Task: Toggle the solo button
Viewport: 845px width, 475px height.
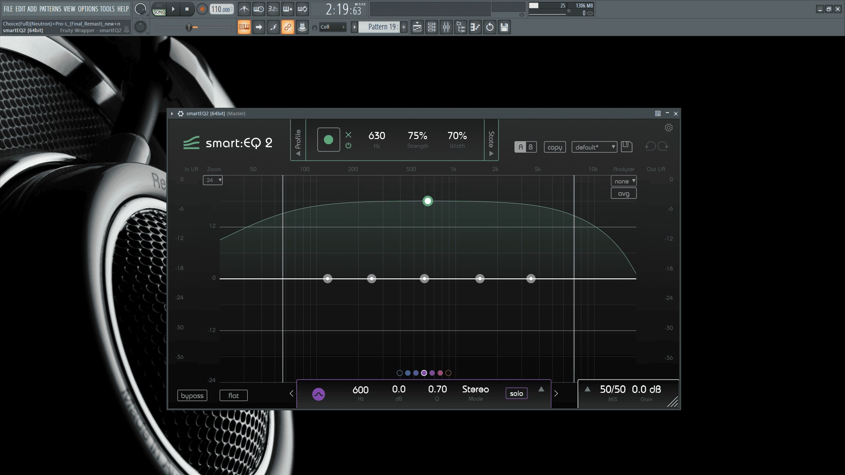Action: [517, 393]
